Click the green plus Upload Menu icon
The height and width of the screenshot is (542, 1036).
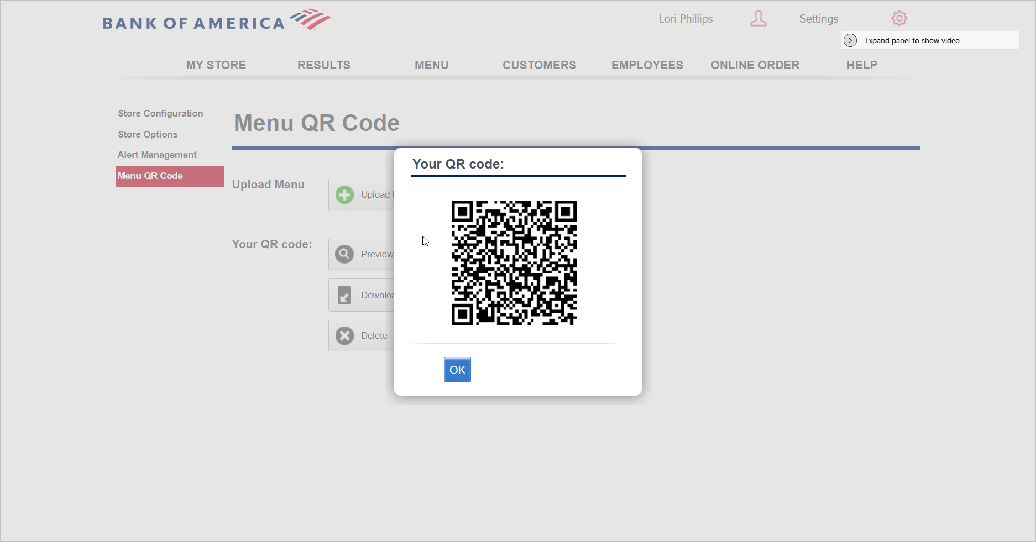tap(344, 194)
